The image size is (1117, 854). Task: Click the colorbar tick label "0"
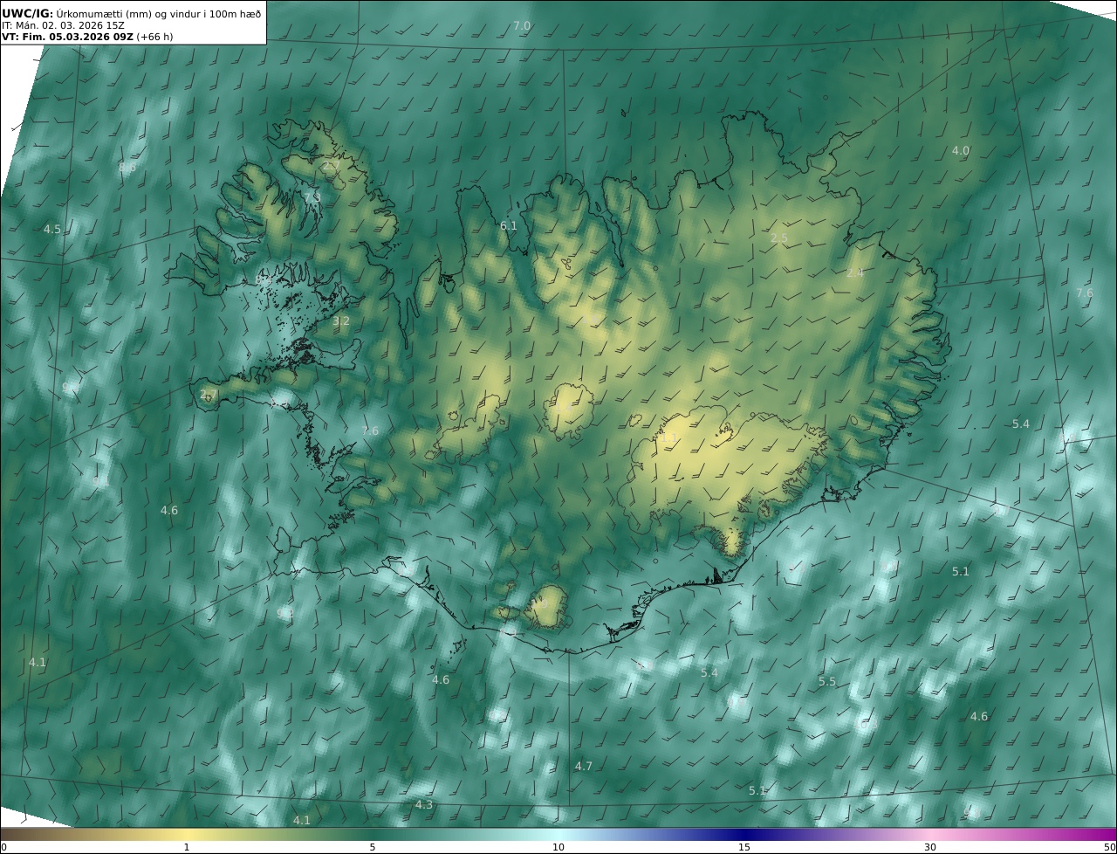coord(3,847)
